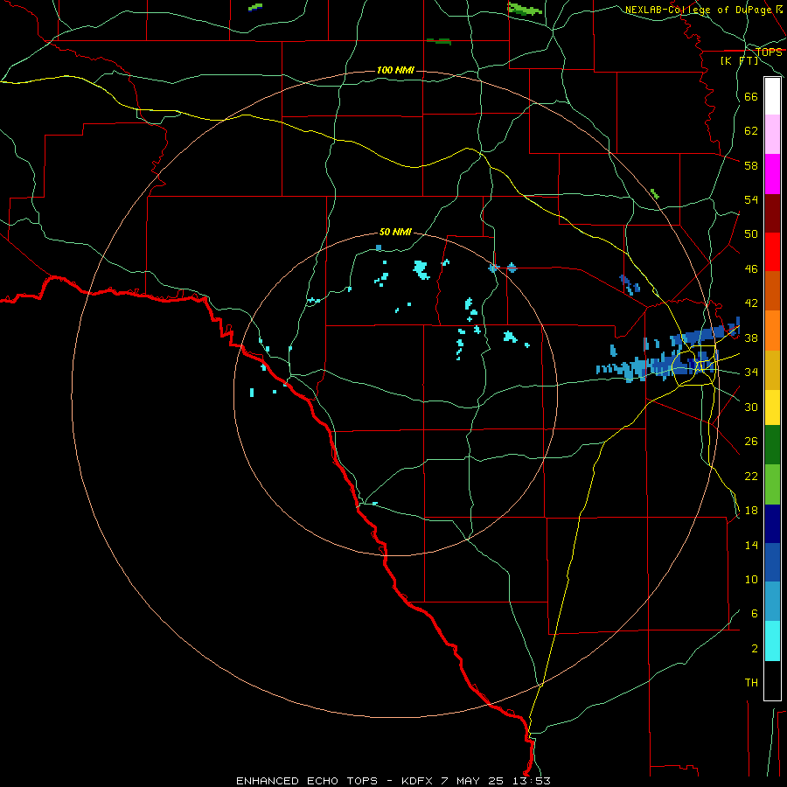Click the 22 legend scale value
The height and width of the screenshot is (787, 787).
[751, 476]
